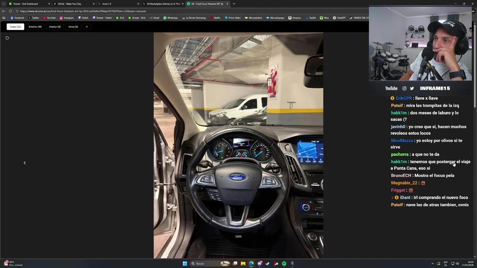Click the BrunoECH username in chat
The height and width of the screenshot is (268, 477).
click(401, 176)
